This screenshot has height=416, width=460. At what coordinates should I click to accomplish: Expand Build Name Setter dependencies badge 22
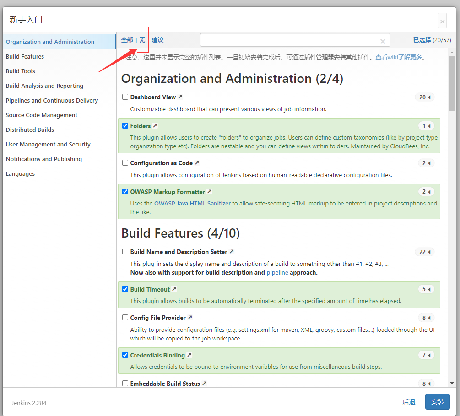pos(425,252)
